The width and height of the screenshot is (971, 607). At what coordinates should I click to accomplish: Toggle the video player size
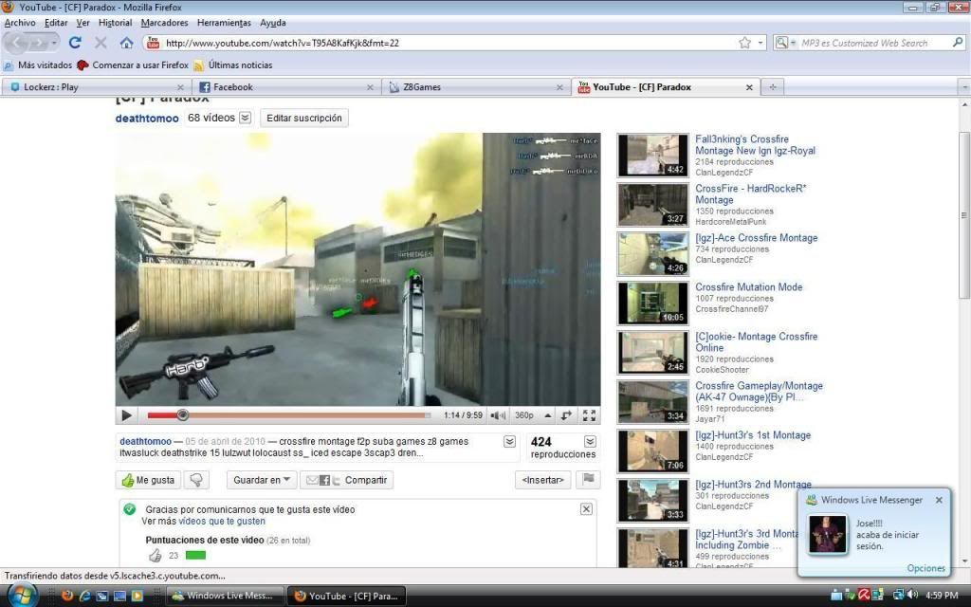point(566,415)
